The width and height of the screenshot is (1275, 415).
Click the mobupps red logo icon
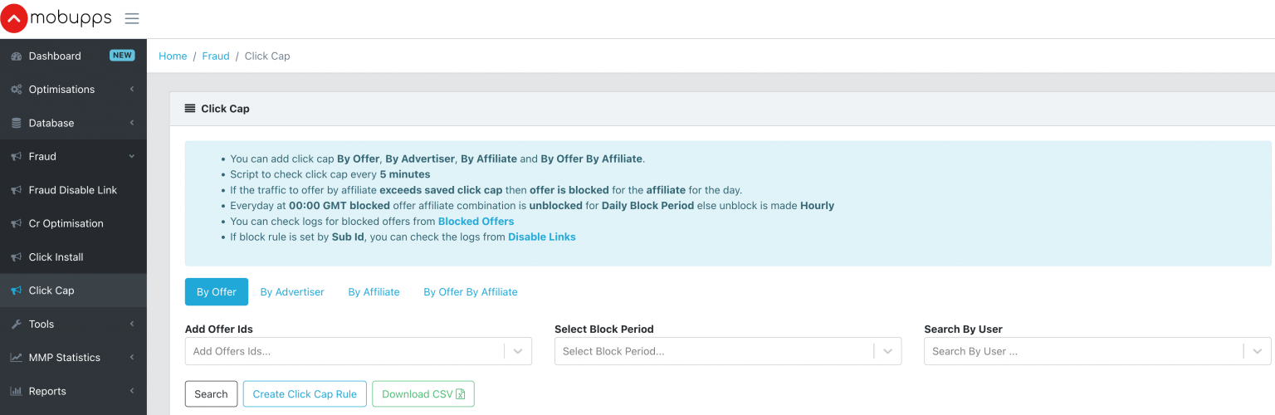click(14, 18)
